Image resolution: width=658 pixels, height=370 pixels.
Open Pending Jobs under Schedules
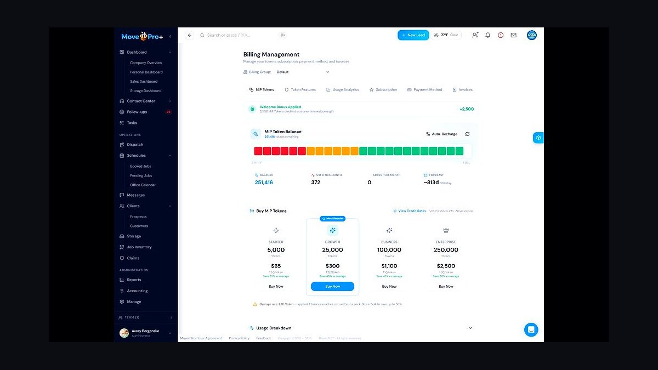141,175
